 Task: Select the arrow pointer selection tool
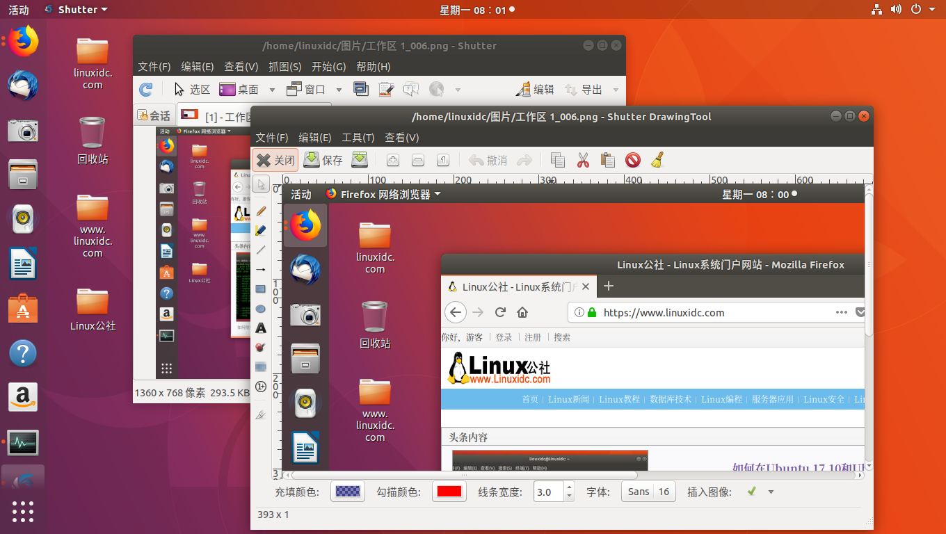point(261,184)
